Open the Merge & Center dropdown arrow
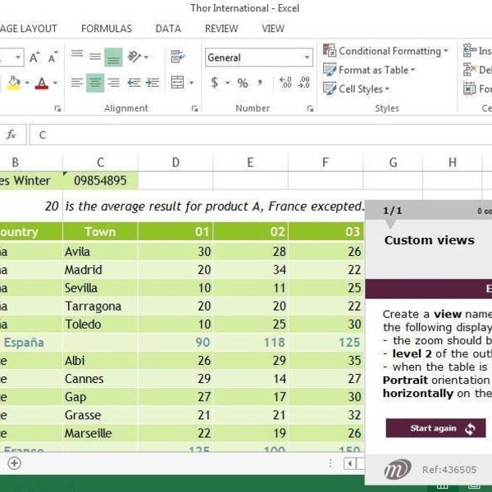The image size is (492, 492). tap(191, 83)
